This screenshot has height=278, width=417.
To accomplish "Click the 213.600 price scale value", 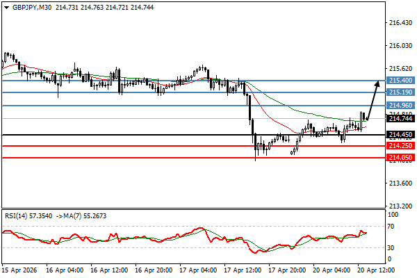I will pos(400,183).
